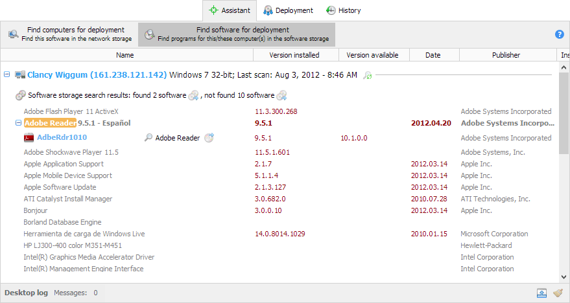Select 'Find software for deployment' mode
Screen dimensions: 570x303
237,34
